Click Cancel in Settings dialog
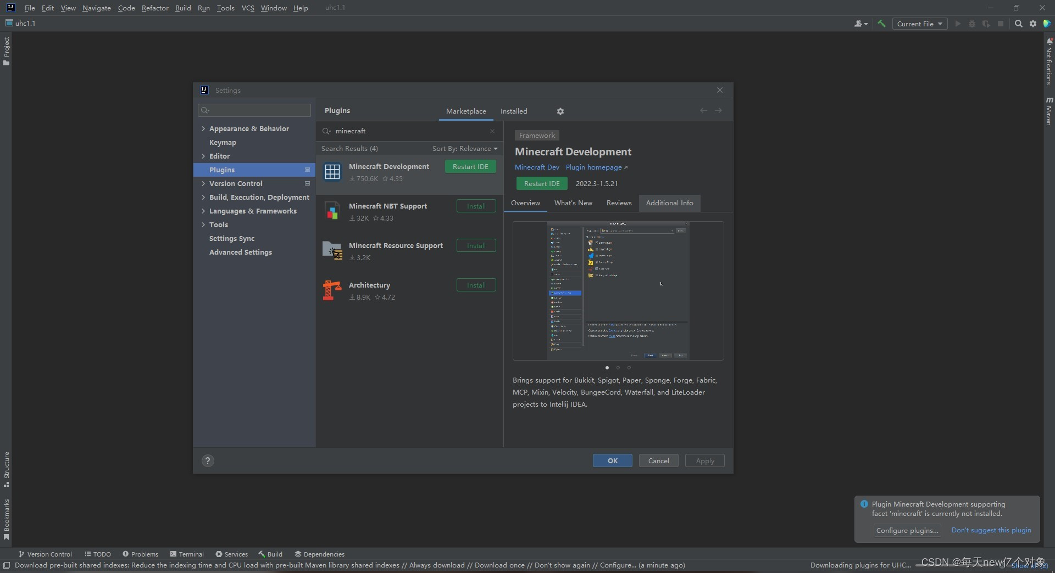 pyautogui.click(x=659, y=461)
